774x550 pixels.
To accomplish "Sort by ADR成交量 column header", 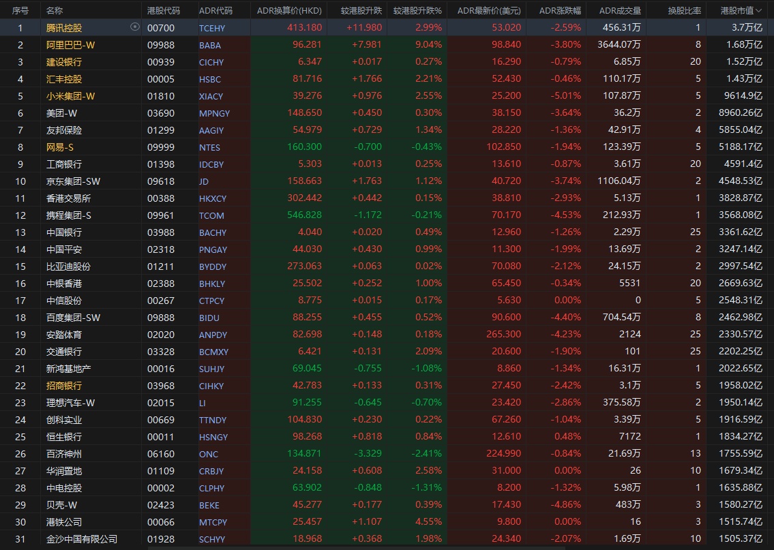I will click(x=620, y=11).
